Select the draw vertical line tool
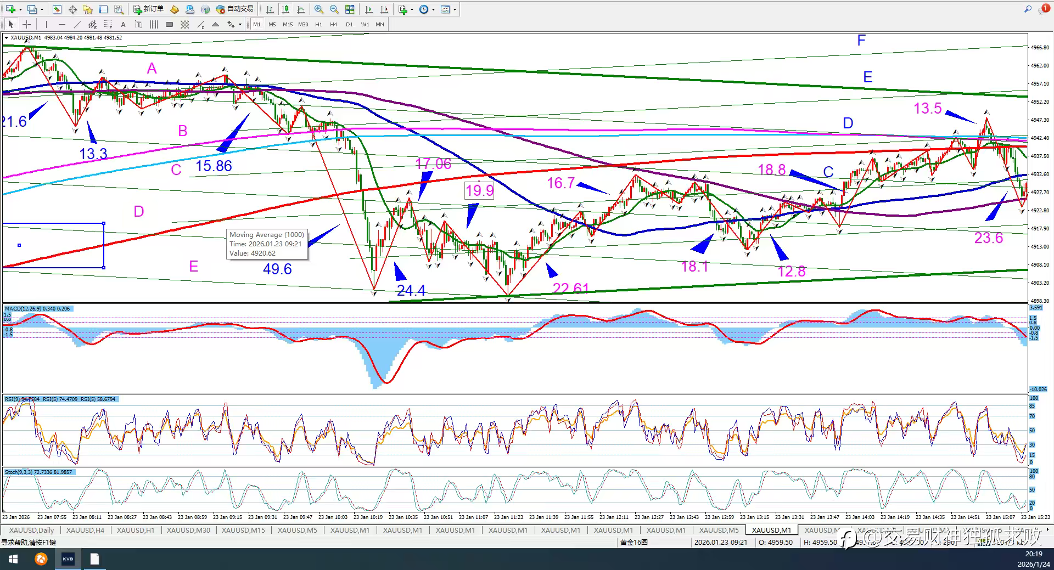Screen dimensions: 1054x570 pos(46,24)
